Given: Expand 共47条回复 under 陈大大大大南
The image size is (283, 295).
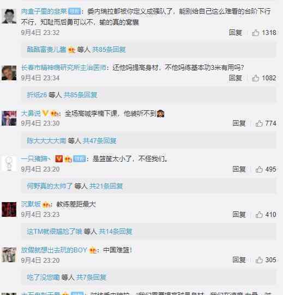Looking at the screenshot, I should [99, 140].
